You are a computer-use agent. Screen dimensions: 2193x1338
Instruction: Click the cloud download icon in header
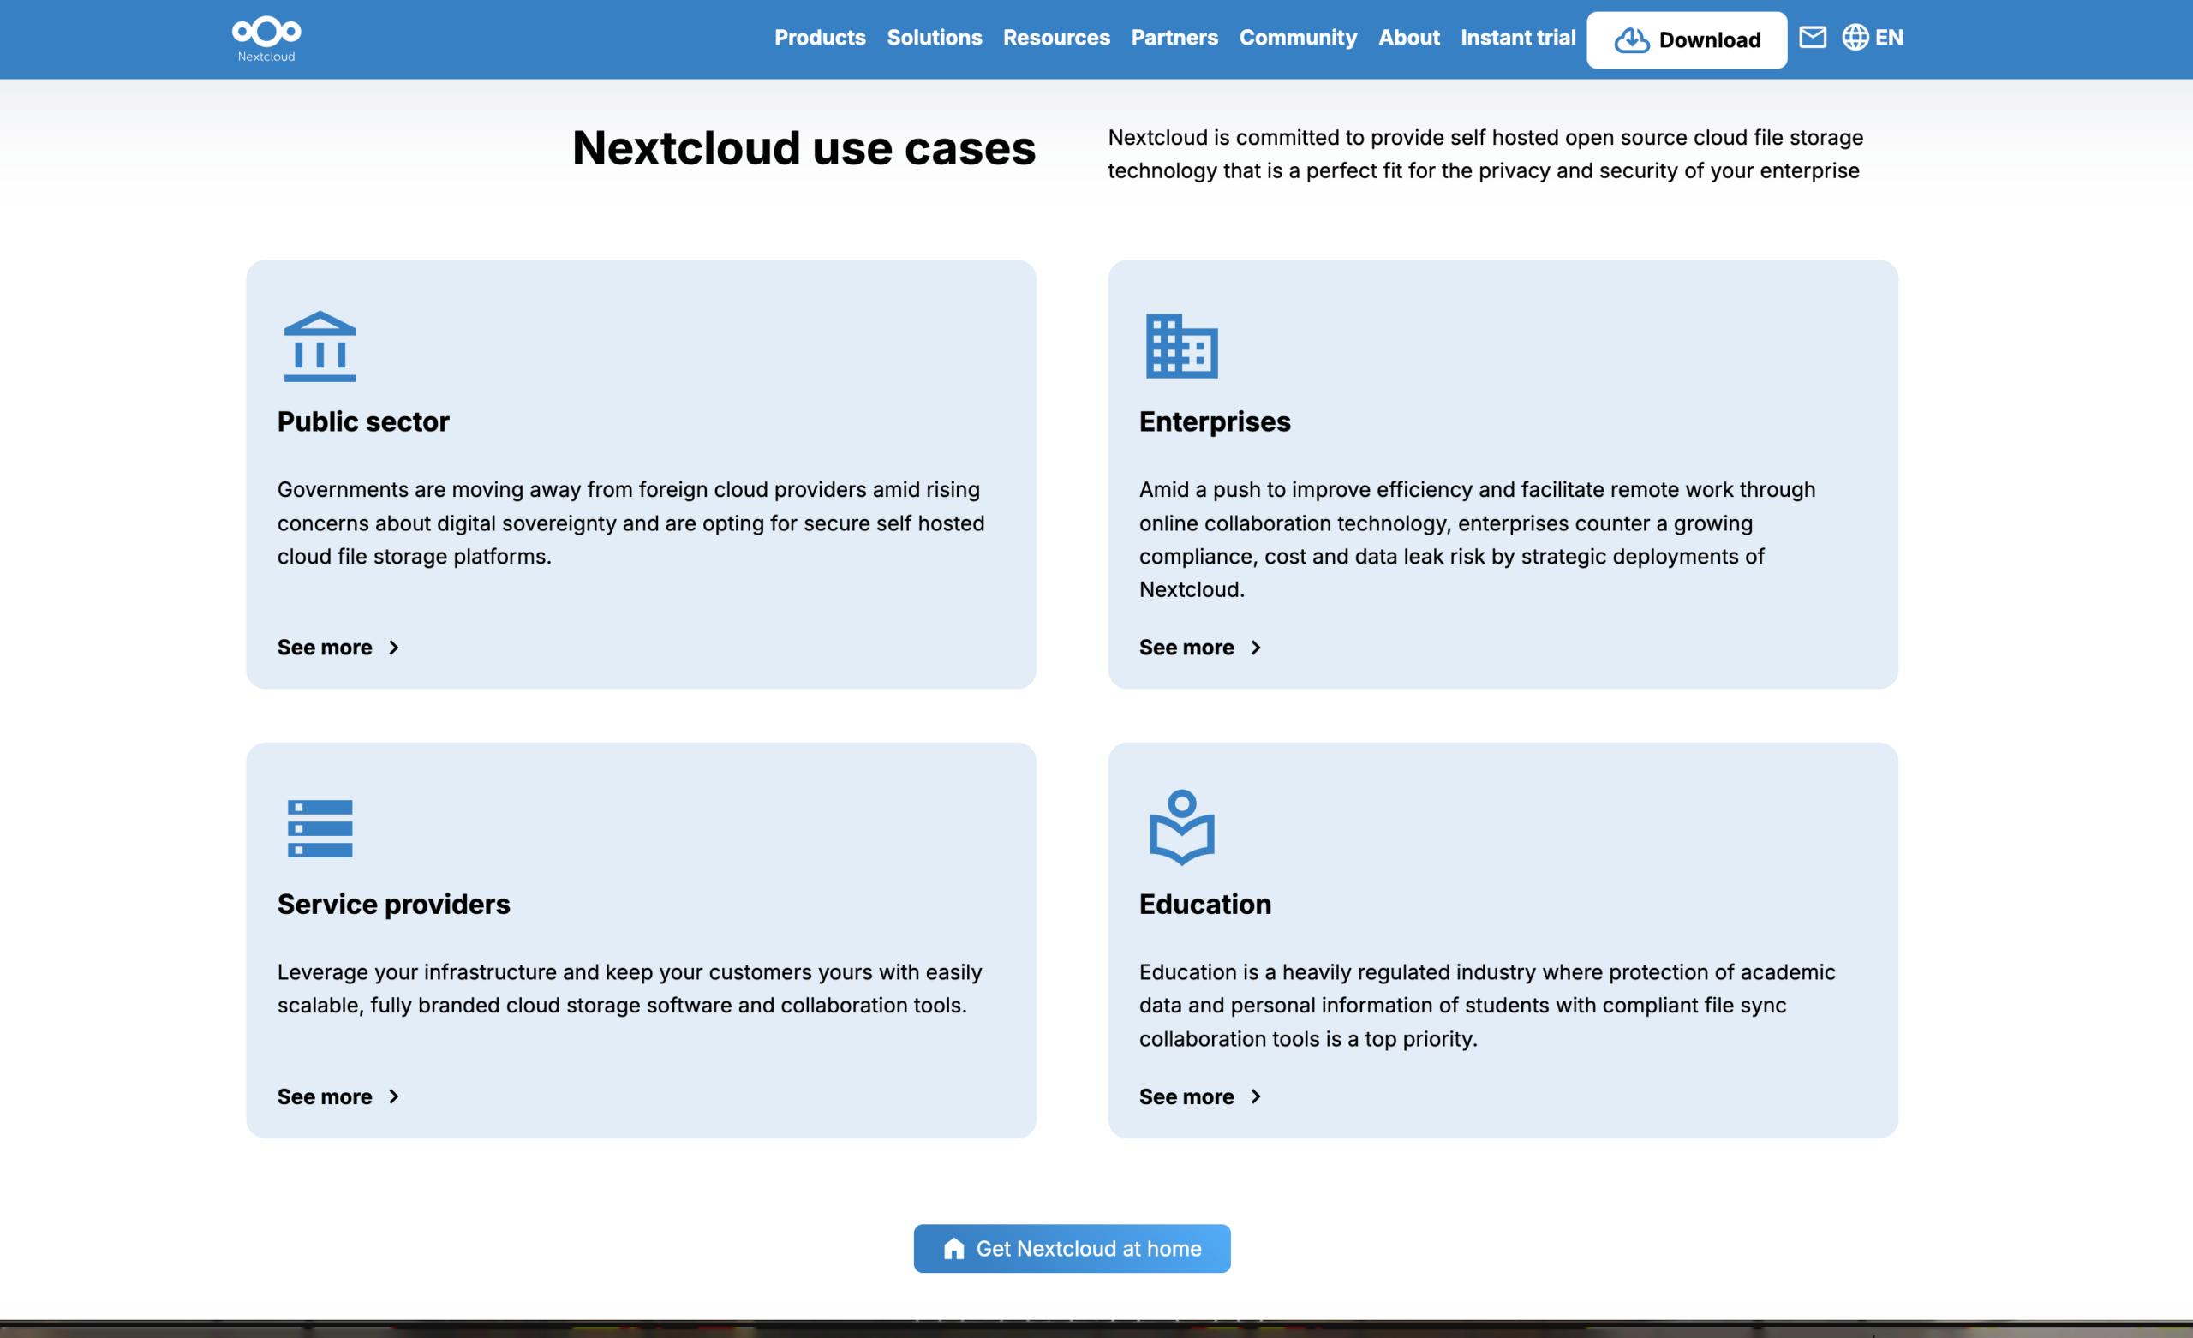coord(1631,40)
